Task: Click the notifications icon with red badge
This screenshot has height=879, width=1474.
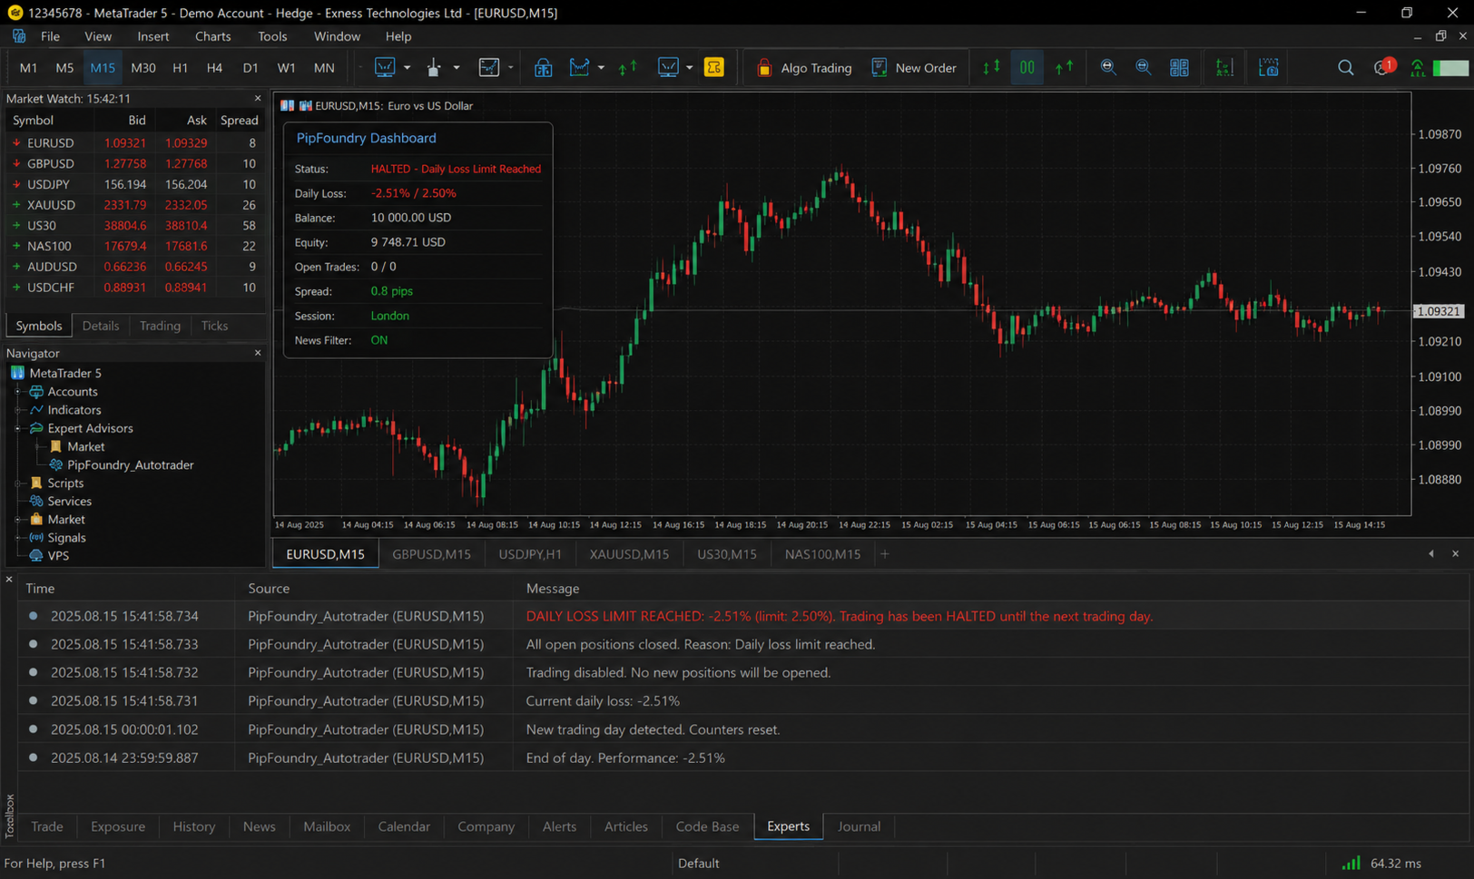Action: click(1383, 68)
